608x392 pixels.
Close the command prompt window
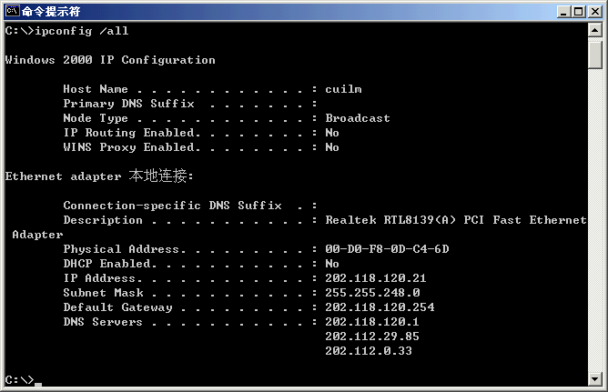595,12
